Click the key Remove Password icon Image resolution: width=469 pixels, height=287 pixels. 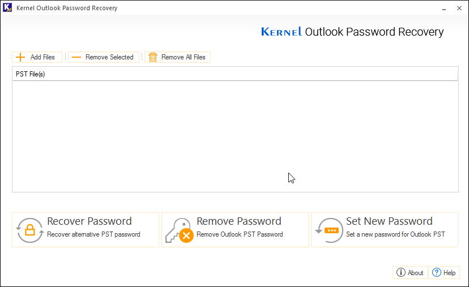(x=179, y=230)
